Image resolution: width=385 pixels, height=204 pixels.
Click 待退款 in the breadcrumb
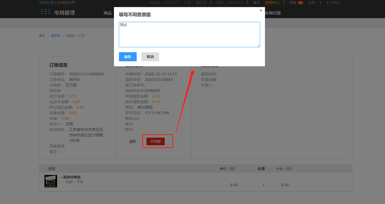click(70, 36)
